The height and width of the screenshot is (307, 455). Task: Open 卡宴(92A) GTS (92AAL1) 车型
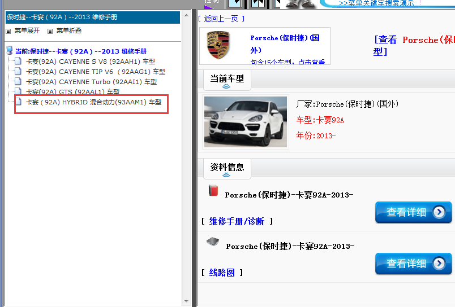tap(72, 92)
